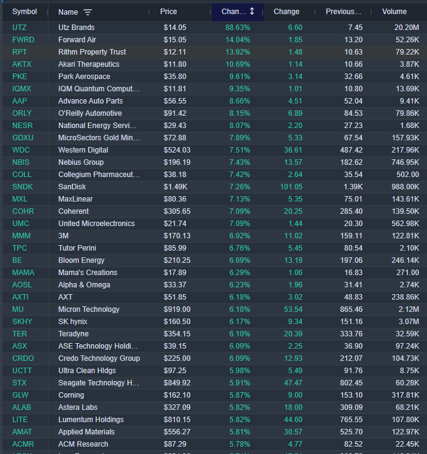Open the GLW ticker symbol
This screenshot has height=454, width=427.
pos(20,395)
